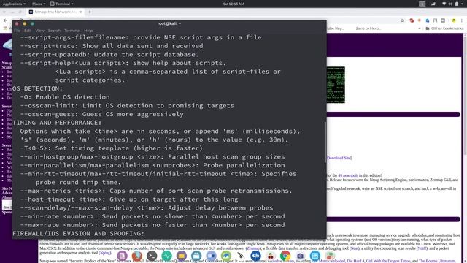The height and width of the screenshot is (263, 467).
Task: Open Chrome's three-dot menu
Action: (462, 20)
